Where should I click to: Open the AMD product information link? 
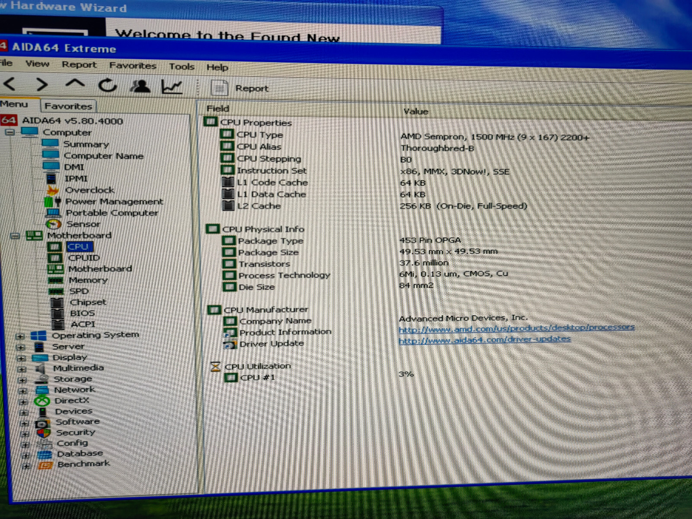(516, 329)
